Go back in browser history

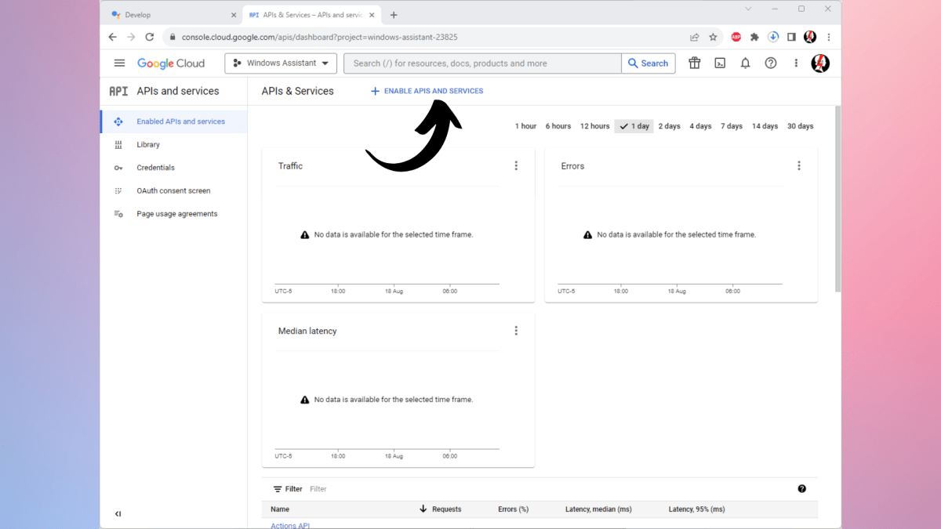click(113, 37)
